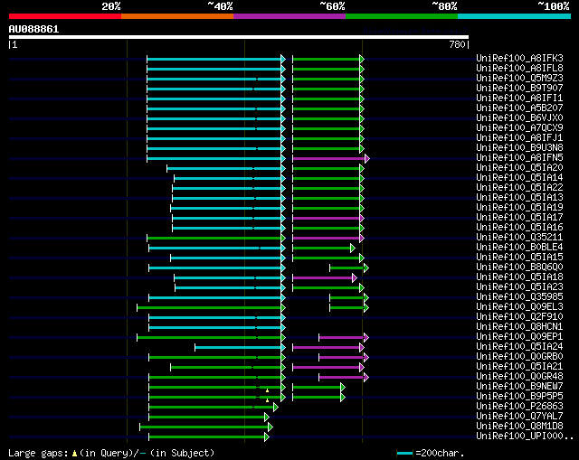Click the yellow query-gap legend triangle
The image size is (579, 460).
click(x=74, y=454)
